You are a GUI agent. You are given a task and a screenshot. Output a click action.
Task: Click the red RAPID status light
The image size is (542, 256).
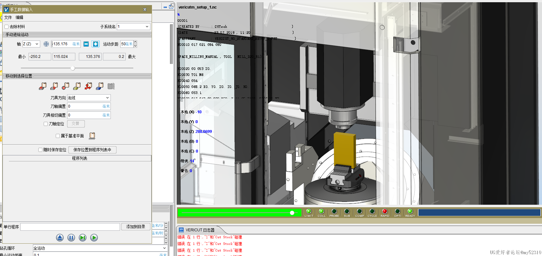click(x=385, y=211)
